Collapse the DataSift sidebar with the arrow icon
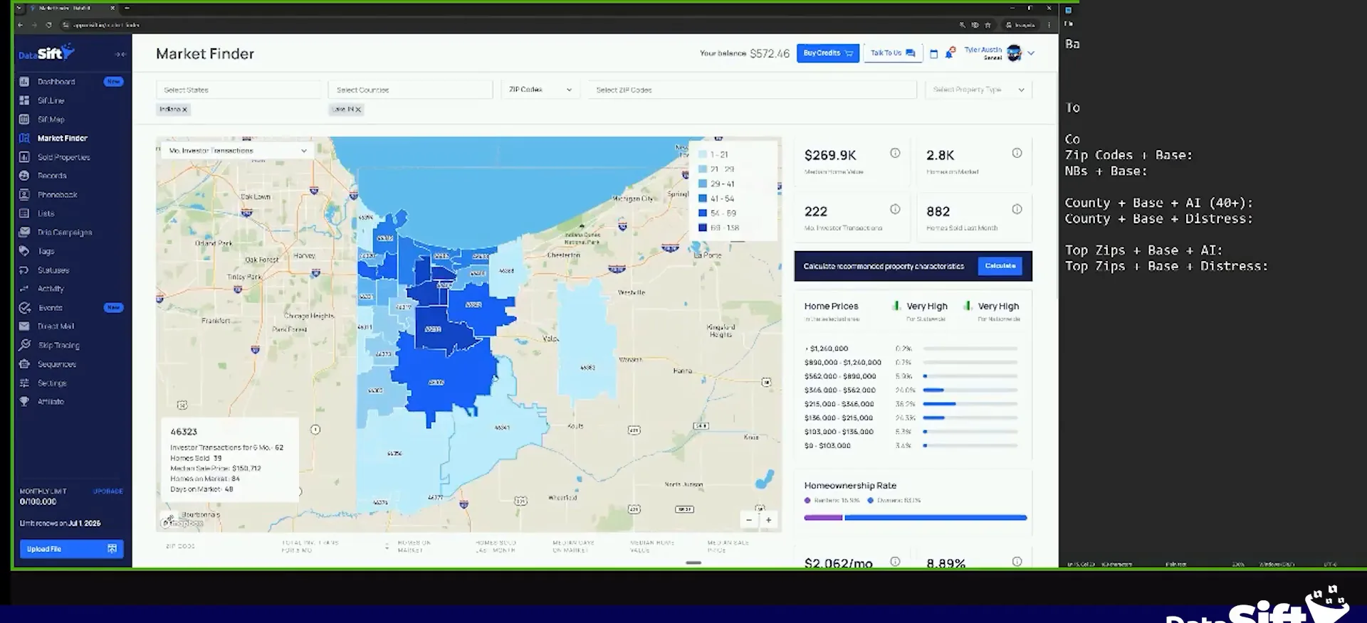Image resolution: width=1367 pixels, height=623 pixels. (x=120, y=54)
